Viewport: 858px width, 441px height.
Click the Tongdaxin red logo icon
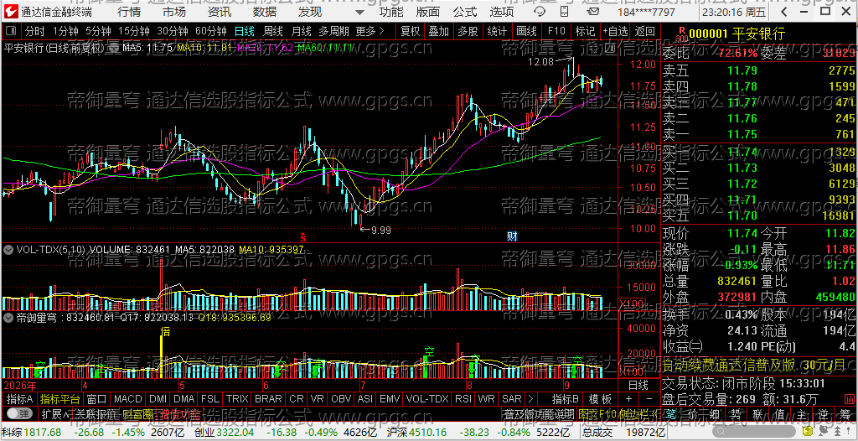[11, 11]
